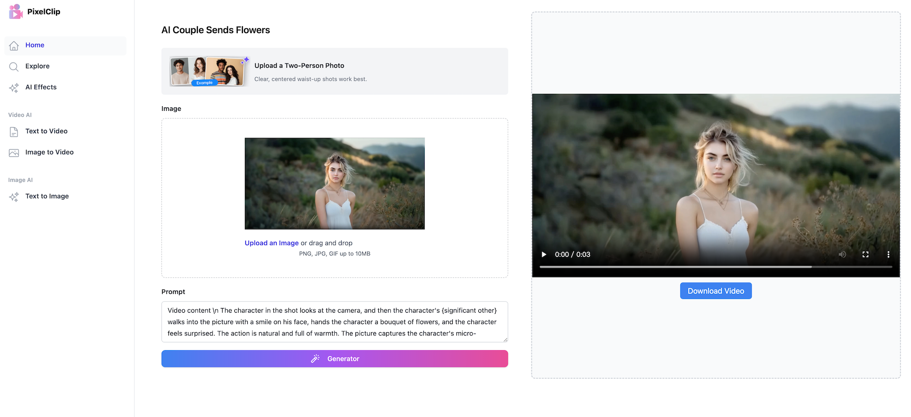Image resolution: width=911 pixels, height=417 pixels.
Task: Click the Image to Video picture icon
Action: 14,153
